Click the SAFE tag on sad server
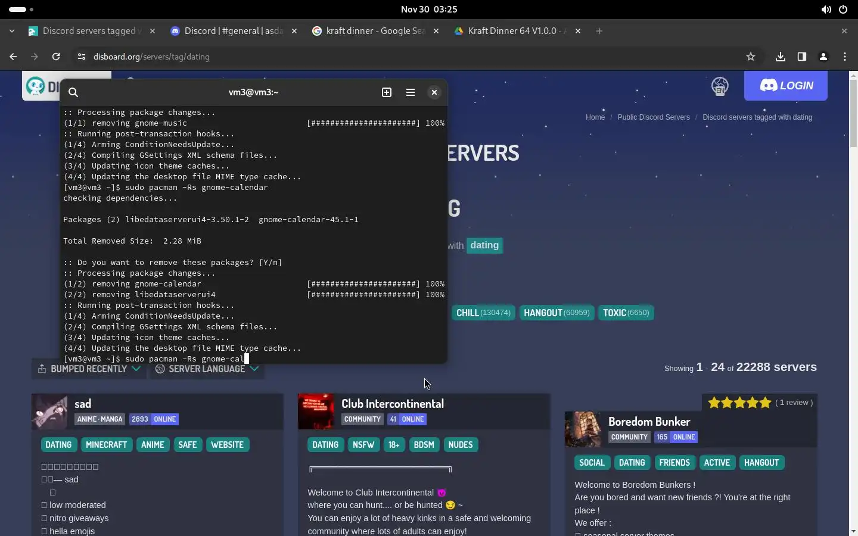 (188, 445)
